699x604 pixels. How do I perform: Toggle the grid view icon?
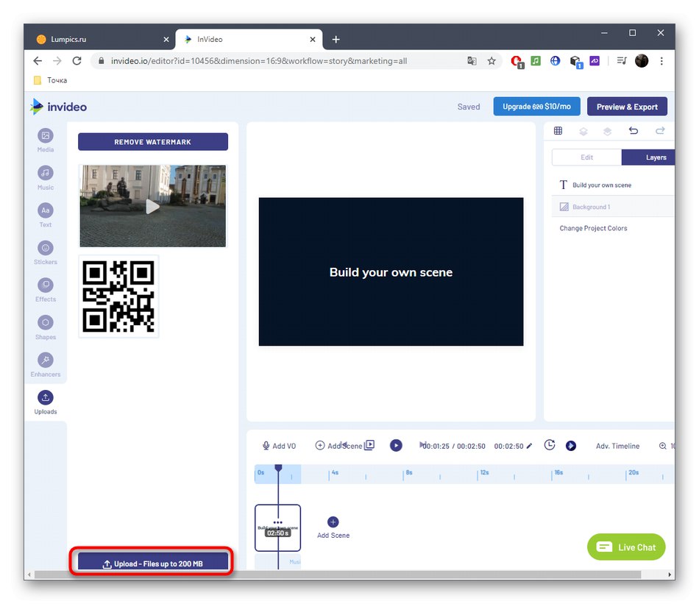point(558,131)
